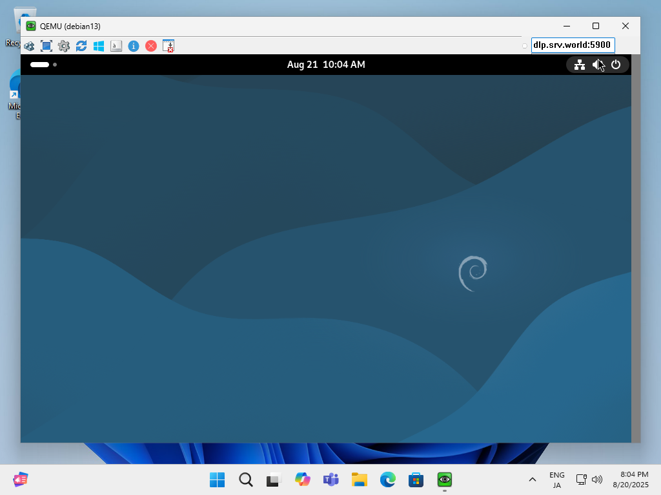
Task: Click the dlp.srv.world:5900 address field
Action: point(573,45)
